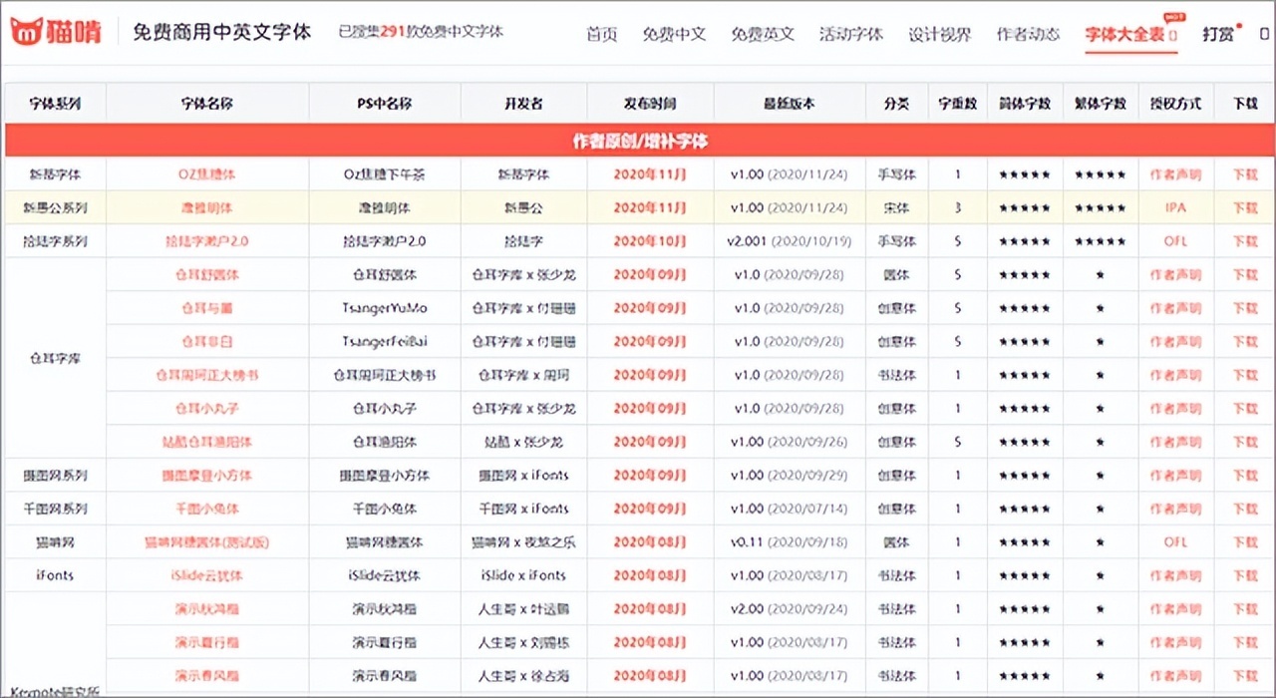Click 下载 in the 演示秋鸿楷 row
The height and width of the screenshot is (698, 1276).
click(1245, 609)
